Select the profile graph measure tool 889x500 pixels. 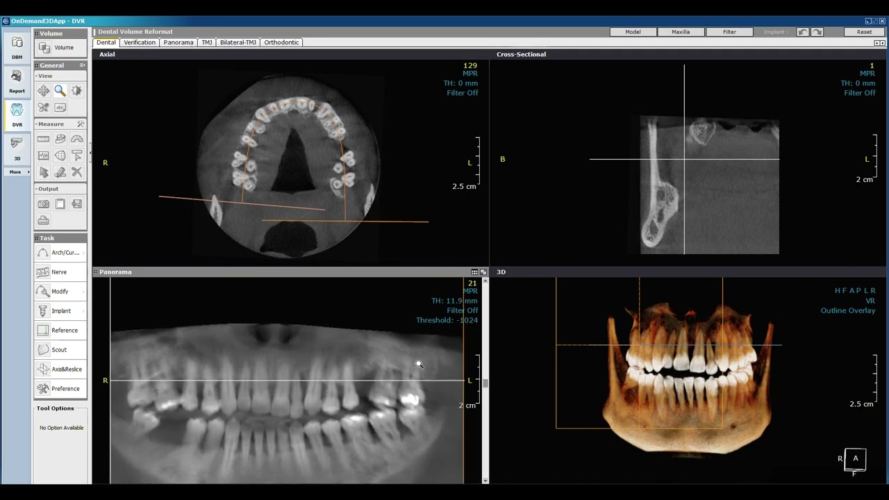click(44, 156)
